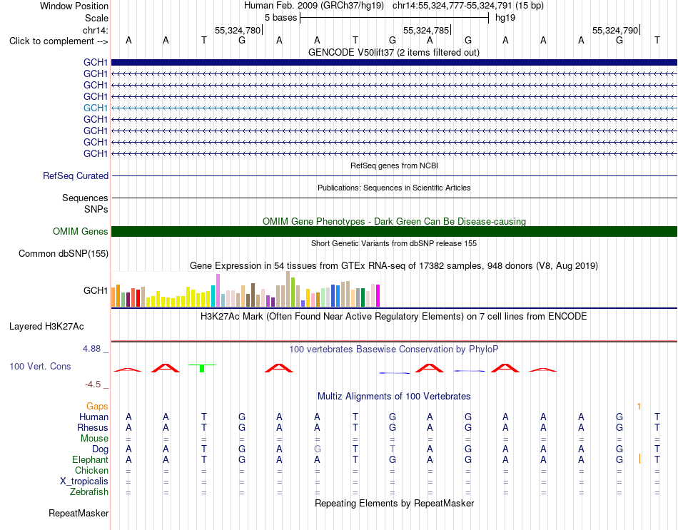This screenshot has width=678, height=530.
Task: Click the orange '1' in the Gaps row
Action: [x=639, y=407]
